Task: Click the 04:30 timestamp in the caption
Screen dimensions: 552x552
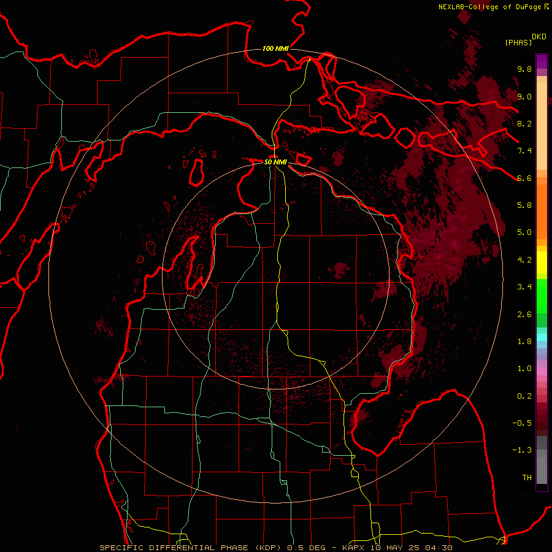Action: 440,548
